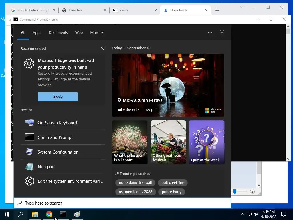
Task: Open Google Chrome from the taskbar
Action: pyautogui.click(x=49, y=214)
